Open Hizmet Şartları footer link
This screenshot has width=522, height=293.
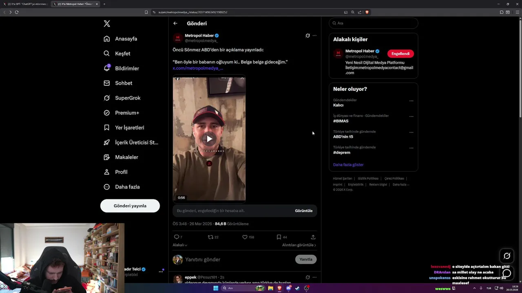pos(342,178)
